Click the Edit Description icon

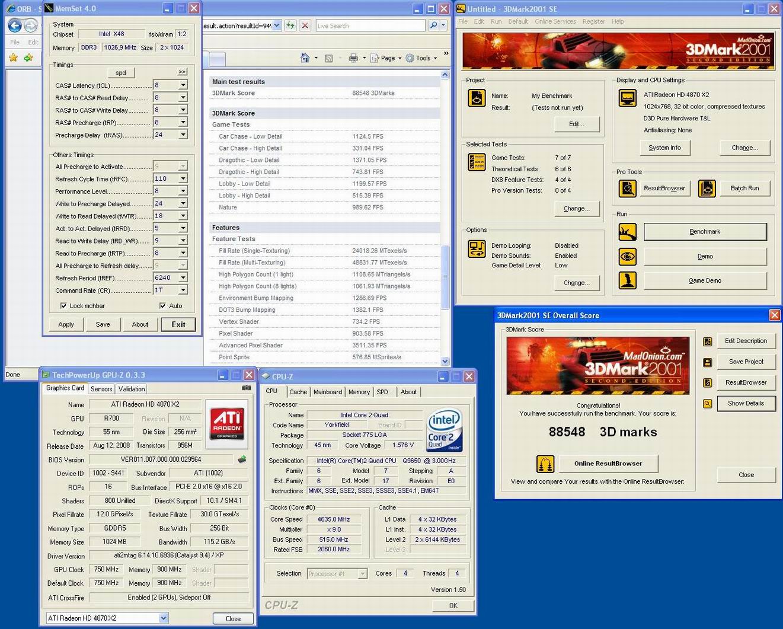[707, 341]
